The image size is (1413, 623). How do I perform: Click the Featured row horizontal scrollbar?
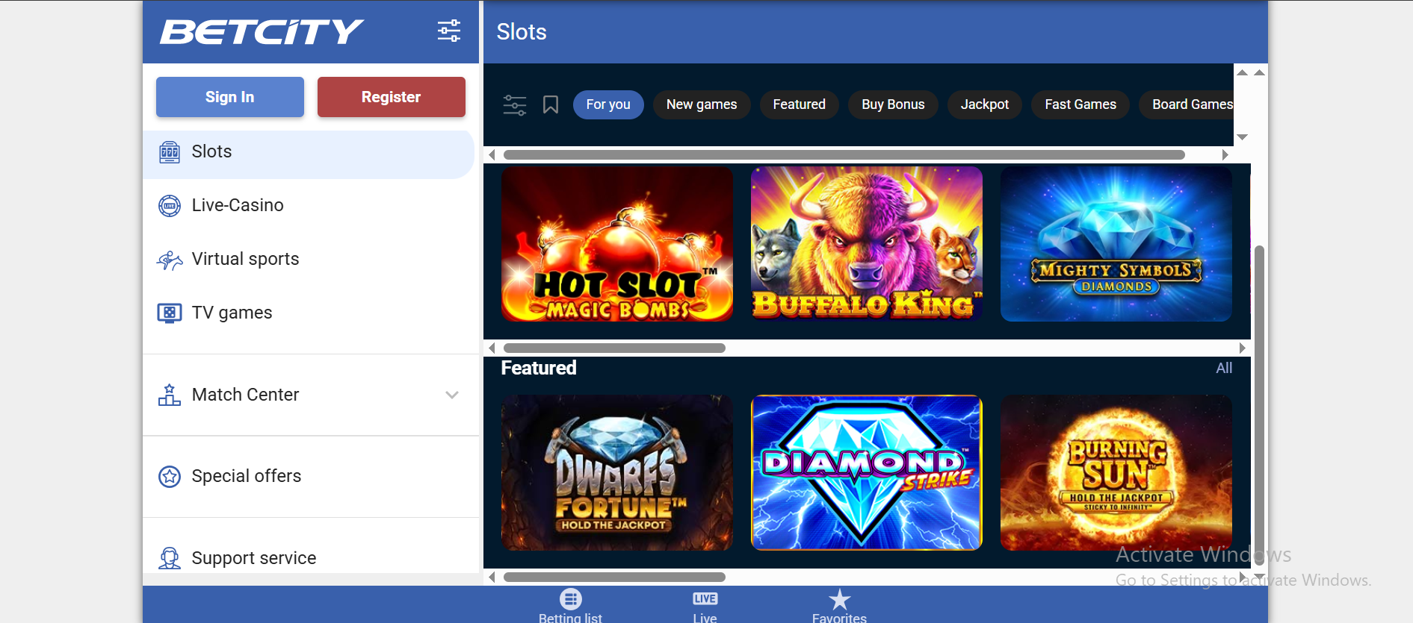[614, 577]
